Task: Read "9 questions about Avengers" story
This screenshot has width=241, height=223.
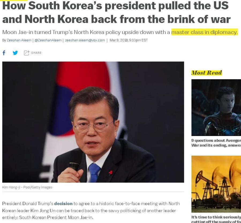Action: 216,143
